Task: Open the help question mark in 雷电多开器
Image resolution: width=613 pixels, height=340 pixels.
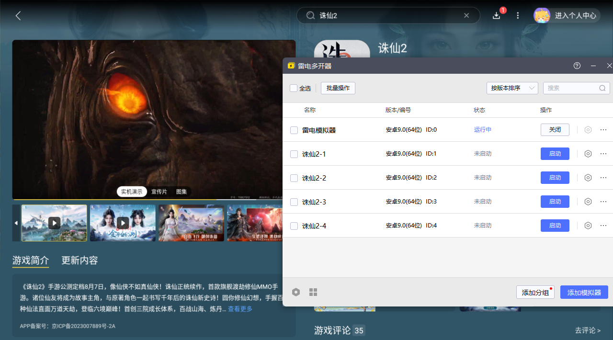Action: pyautogui.click(x=577, y=66)
